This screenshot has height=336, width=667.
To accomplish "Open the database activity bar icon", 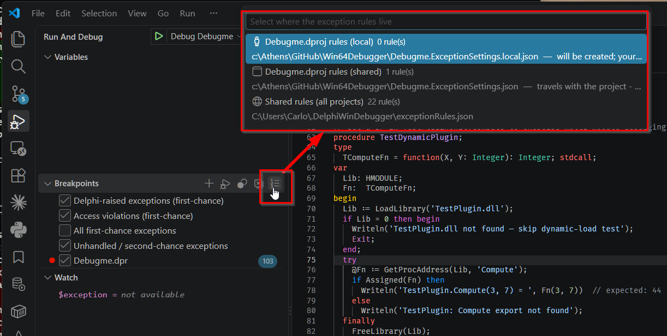I will 19,284.
